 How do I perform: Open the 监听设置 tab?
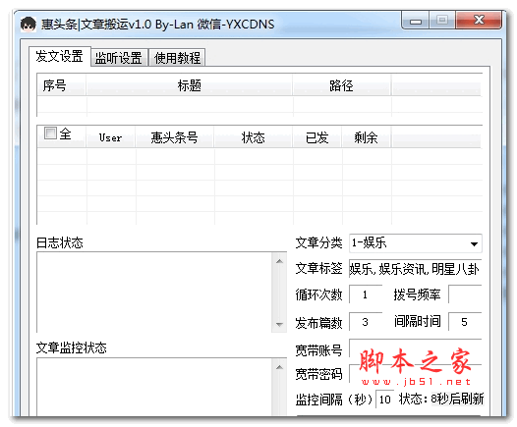pyautogui.click(x=119, y=58)
